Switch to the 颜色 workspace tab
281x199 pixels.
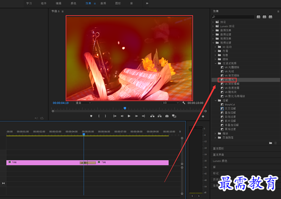click(x=74, y=4)
